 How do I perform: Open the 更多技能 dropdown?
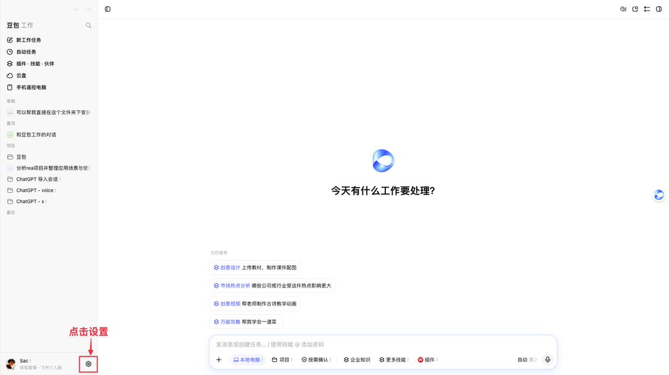pos(394,360)
